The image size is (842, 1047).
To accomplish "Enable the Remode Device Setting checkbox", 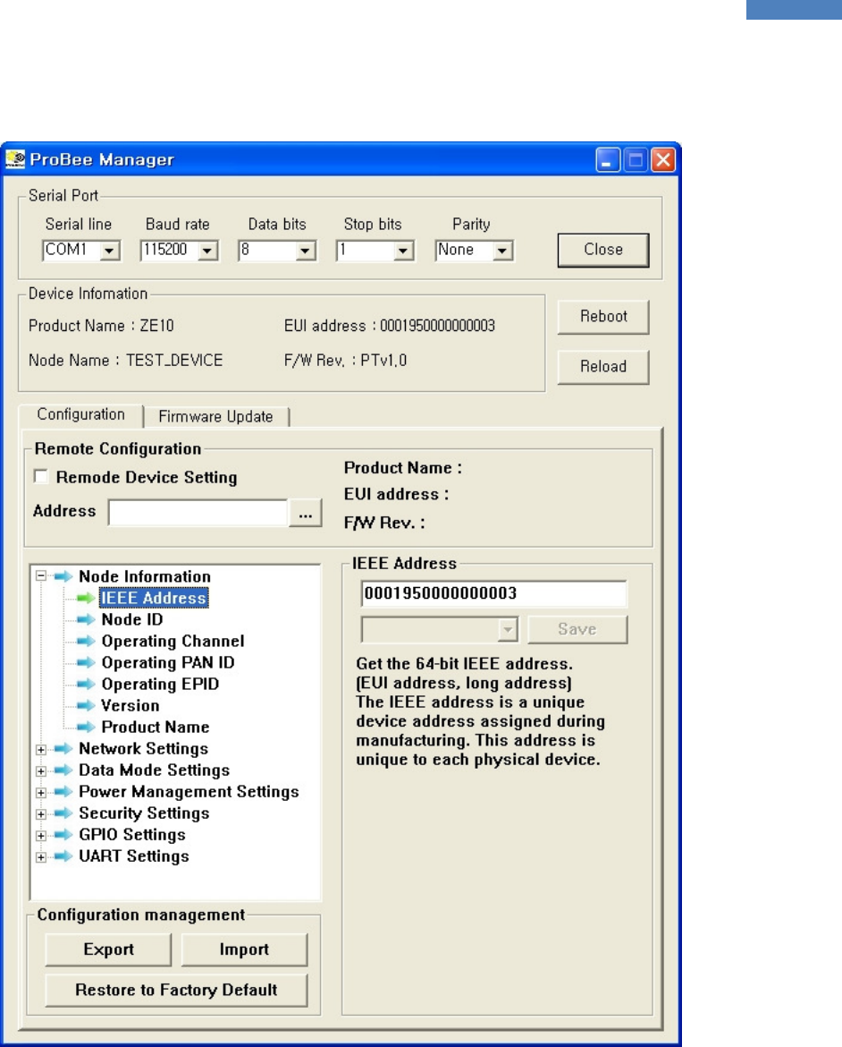I will tap(41, 477).
